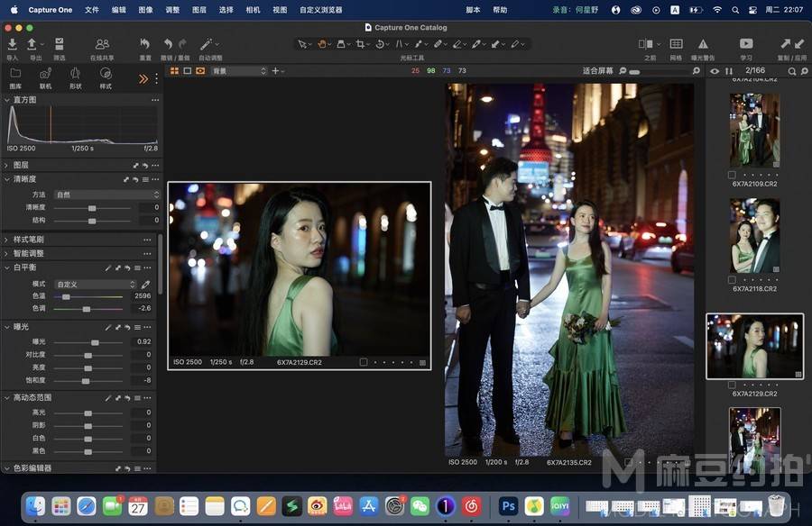Open the 相机 (Camera) menu
This screenshot has height=526, width=812.
pos(254,10)
